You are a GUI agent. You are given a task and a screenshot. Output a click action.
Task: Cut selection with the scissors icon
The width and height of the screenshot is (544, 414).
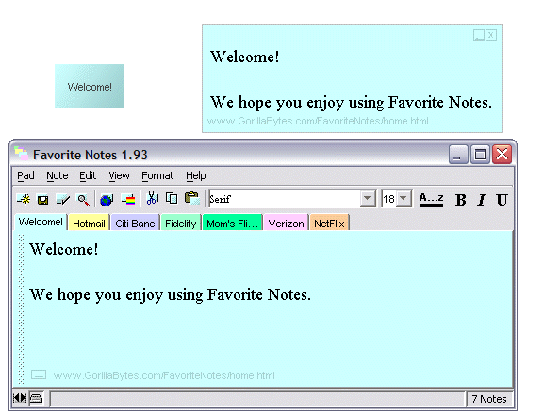click(x=153, y=198)
